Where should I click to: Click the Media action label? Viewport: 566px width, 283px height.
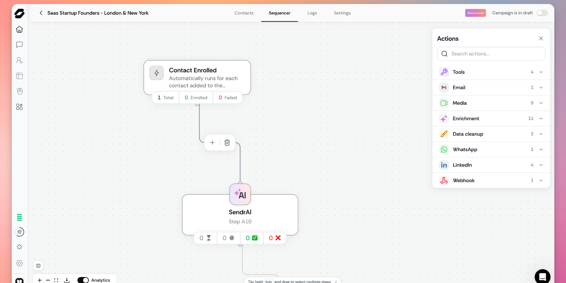[x=460, y=103]
